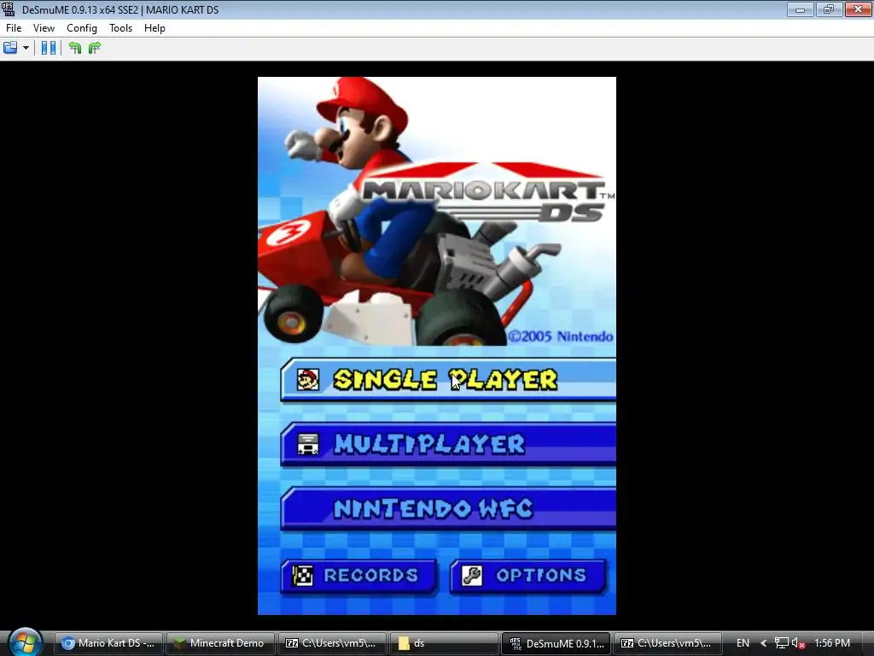This screenshot has height=656, width=874.
Task: Click the DS console icon beside Multiplayer
Action: click(307, 444)
